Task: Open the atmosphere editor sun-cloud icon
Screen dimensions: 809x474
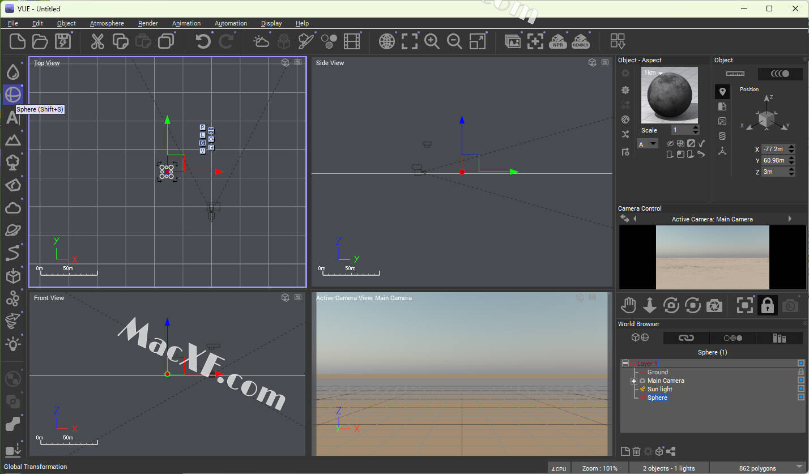Action: tap(261, 41)
